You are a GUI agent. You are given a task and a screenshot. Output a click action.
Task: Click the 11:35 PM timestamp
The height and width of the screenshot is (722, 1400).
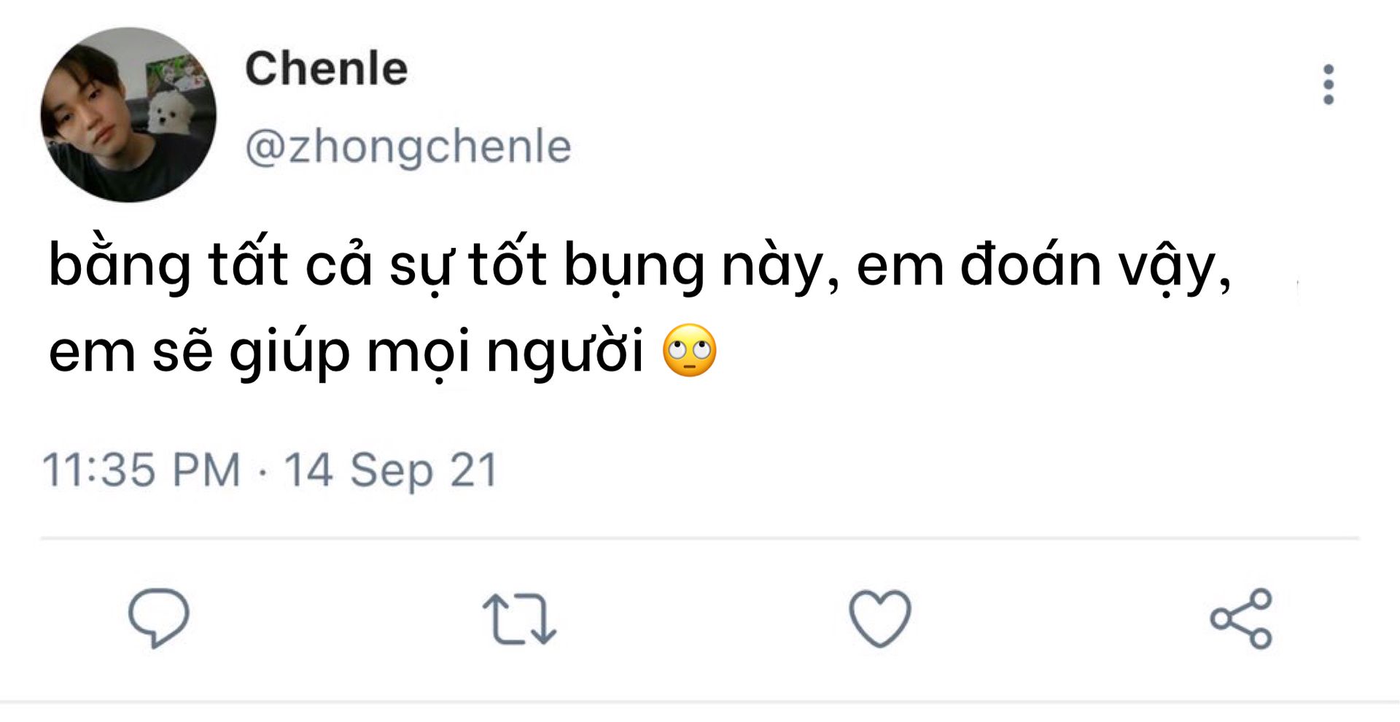coord(141,469)
